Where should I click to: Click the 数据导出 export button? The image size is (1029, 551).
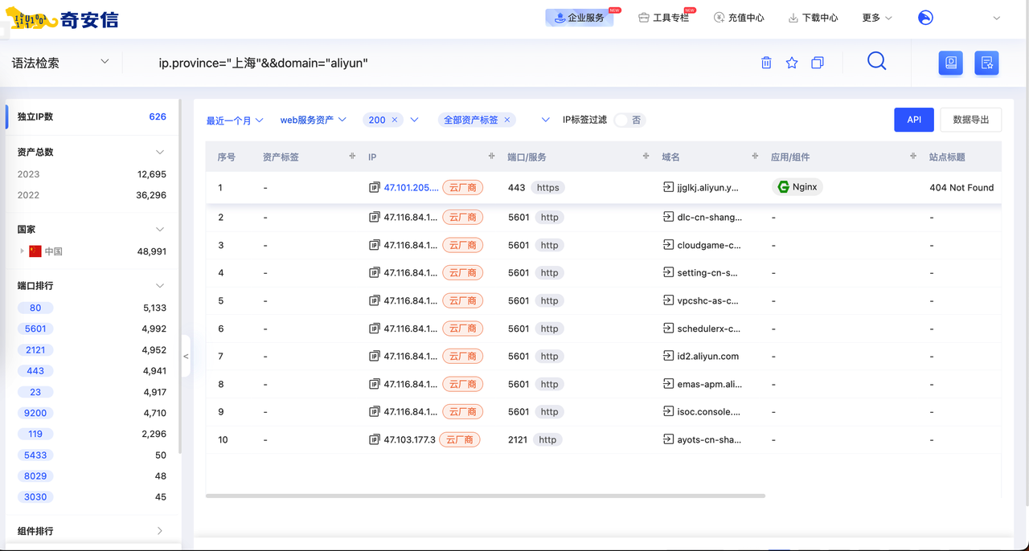point(971,120)
